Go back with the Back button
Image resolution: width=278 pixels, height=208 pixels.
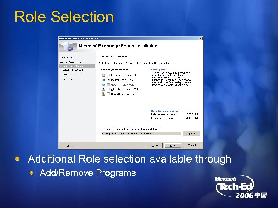pyautogui.click(x=154, y=146)
